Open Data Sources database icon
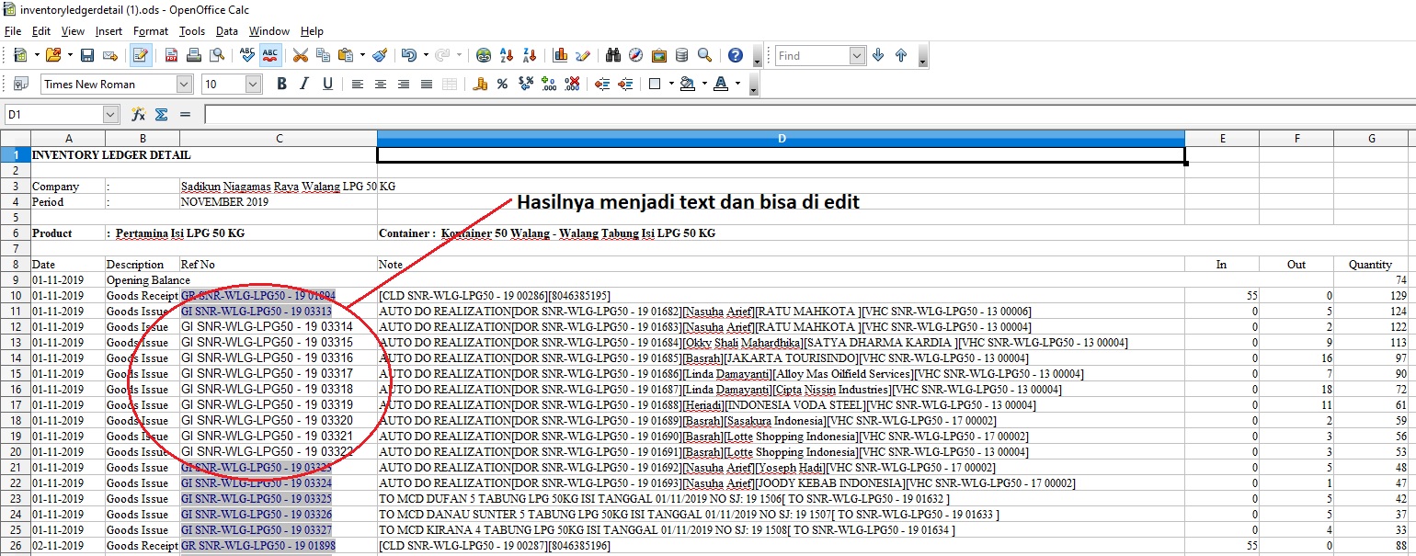1416x556 pixels. pyautogui.click(x=681, y=55)
